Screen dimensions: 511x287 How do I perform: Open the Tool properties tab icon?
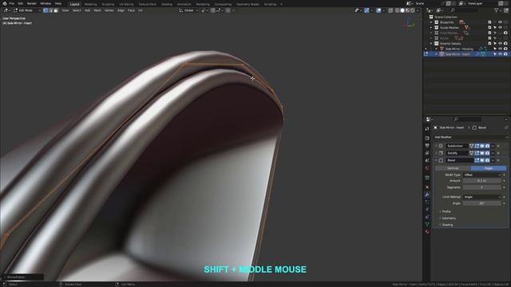(x=427, y=129)
